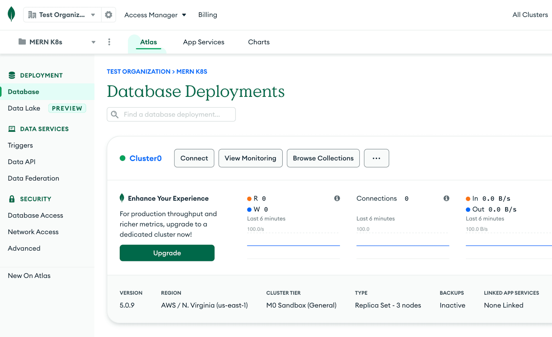Click the MERN K8s folder icon
Image resolution: width=552 pixels, height=337 pixels.
22,42
